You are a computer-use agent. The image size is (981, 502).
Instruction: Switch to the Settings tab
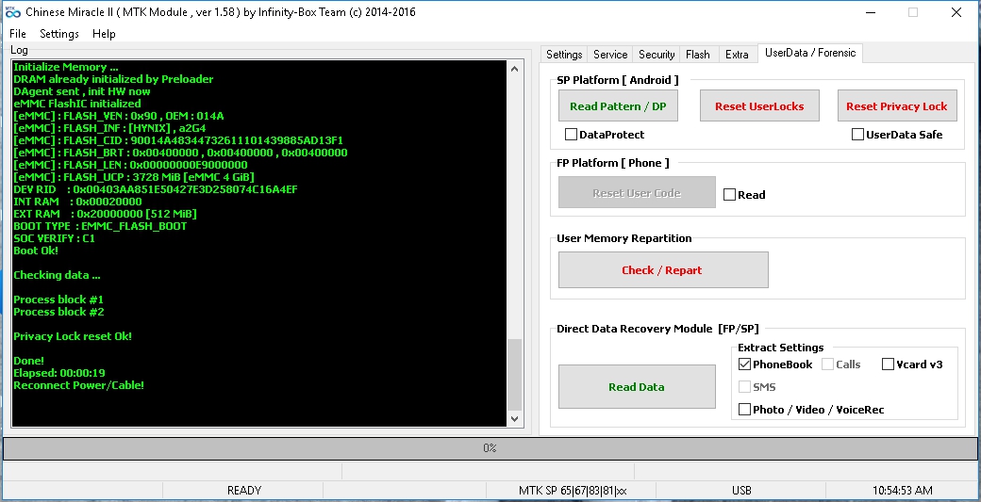[564, 55]
